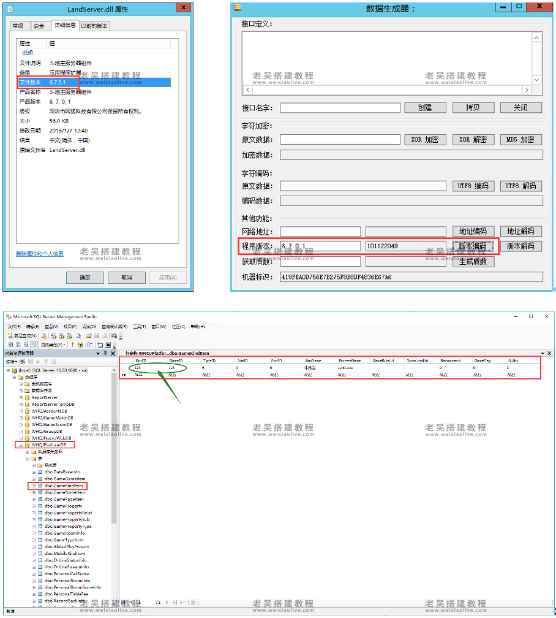
Task: Open the 更改类型 dropdown in toolbar
Action: (x=53, y=345)
